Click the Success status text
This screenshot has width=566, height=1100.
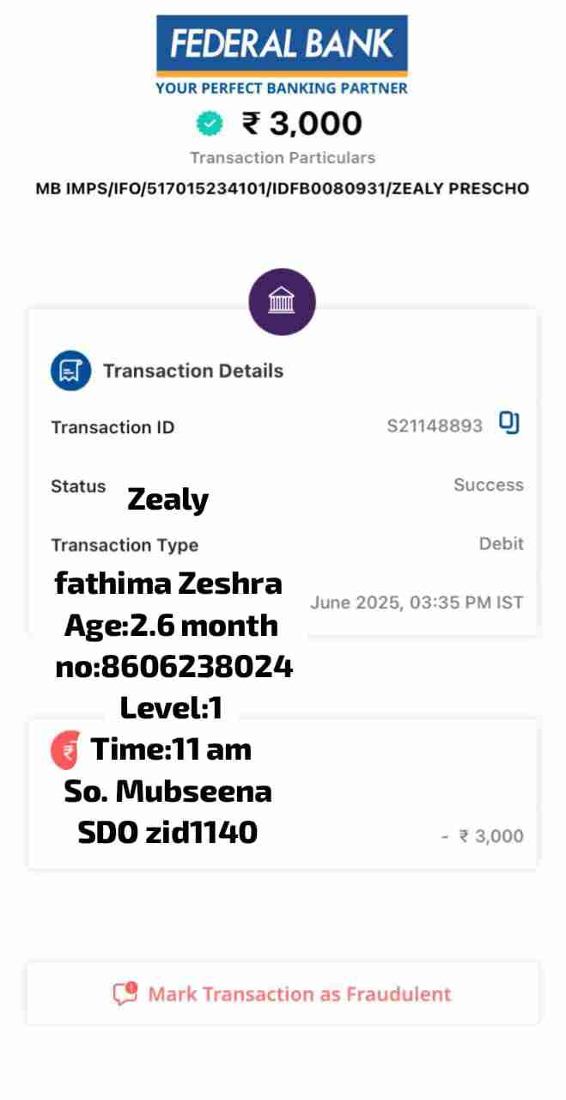coord(488,485)
